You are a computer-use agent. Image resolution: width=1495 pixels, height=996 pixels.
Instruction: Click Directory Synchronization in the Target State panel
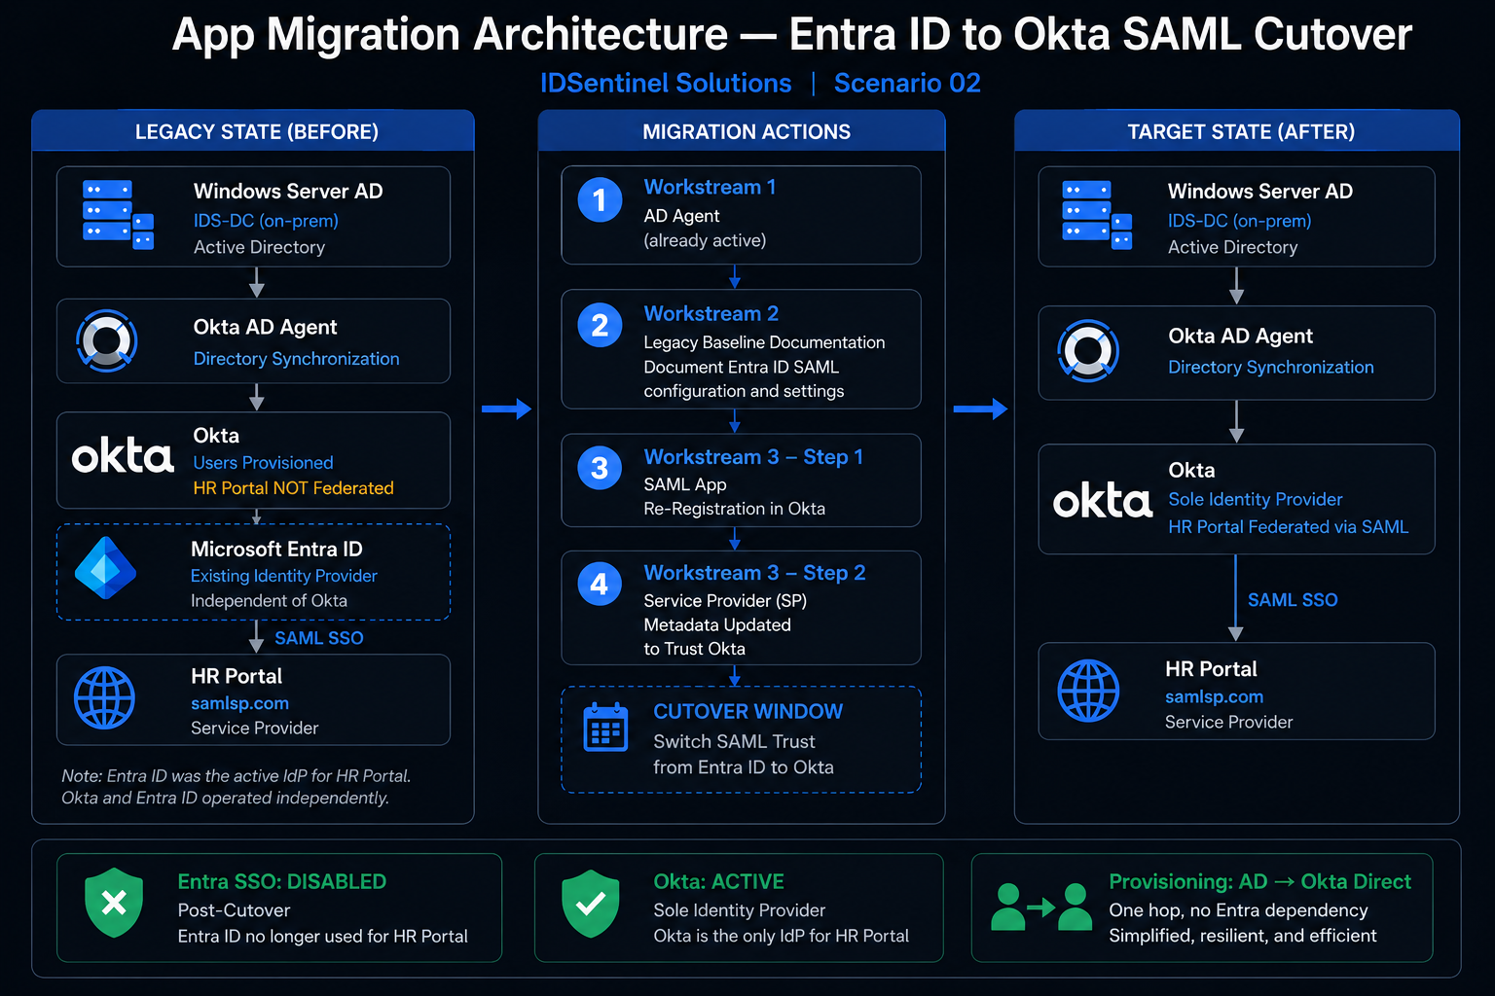pos(1271,368)
